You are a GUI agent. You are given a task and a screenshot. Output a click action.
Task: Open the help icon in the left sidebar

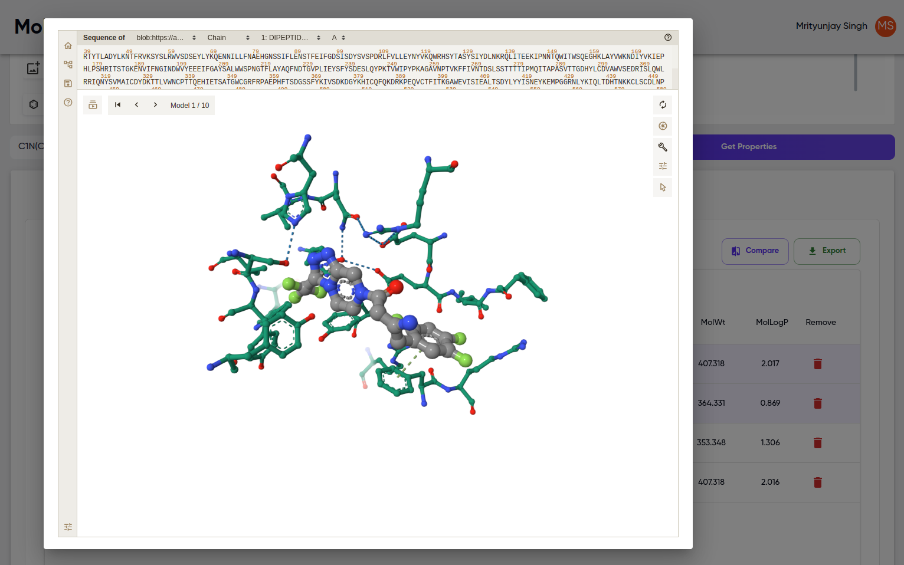[x=68, y=103]
